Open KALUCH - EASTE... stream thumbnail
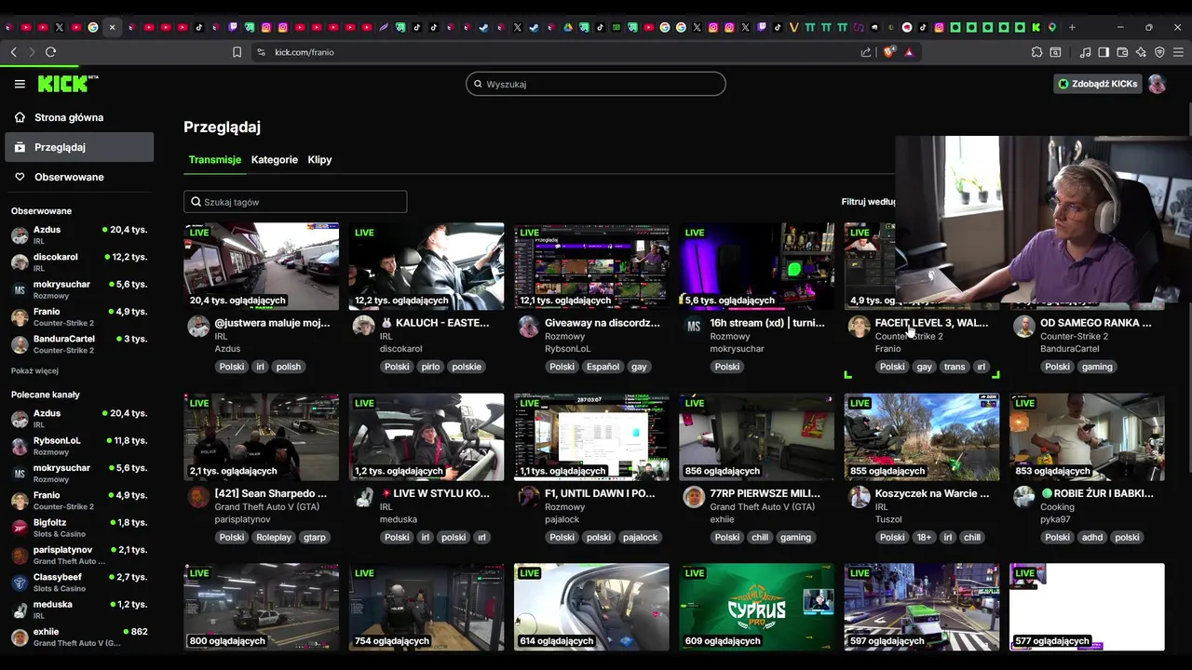 click(427, 266)
